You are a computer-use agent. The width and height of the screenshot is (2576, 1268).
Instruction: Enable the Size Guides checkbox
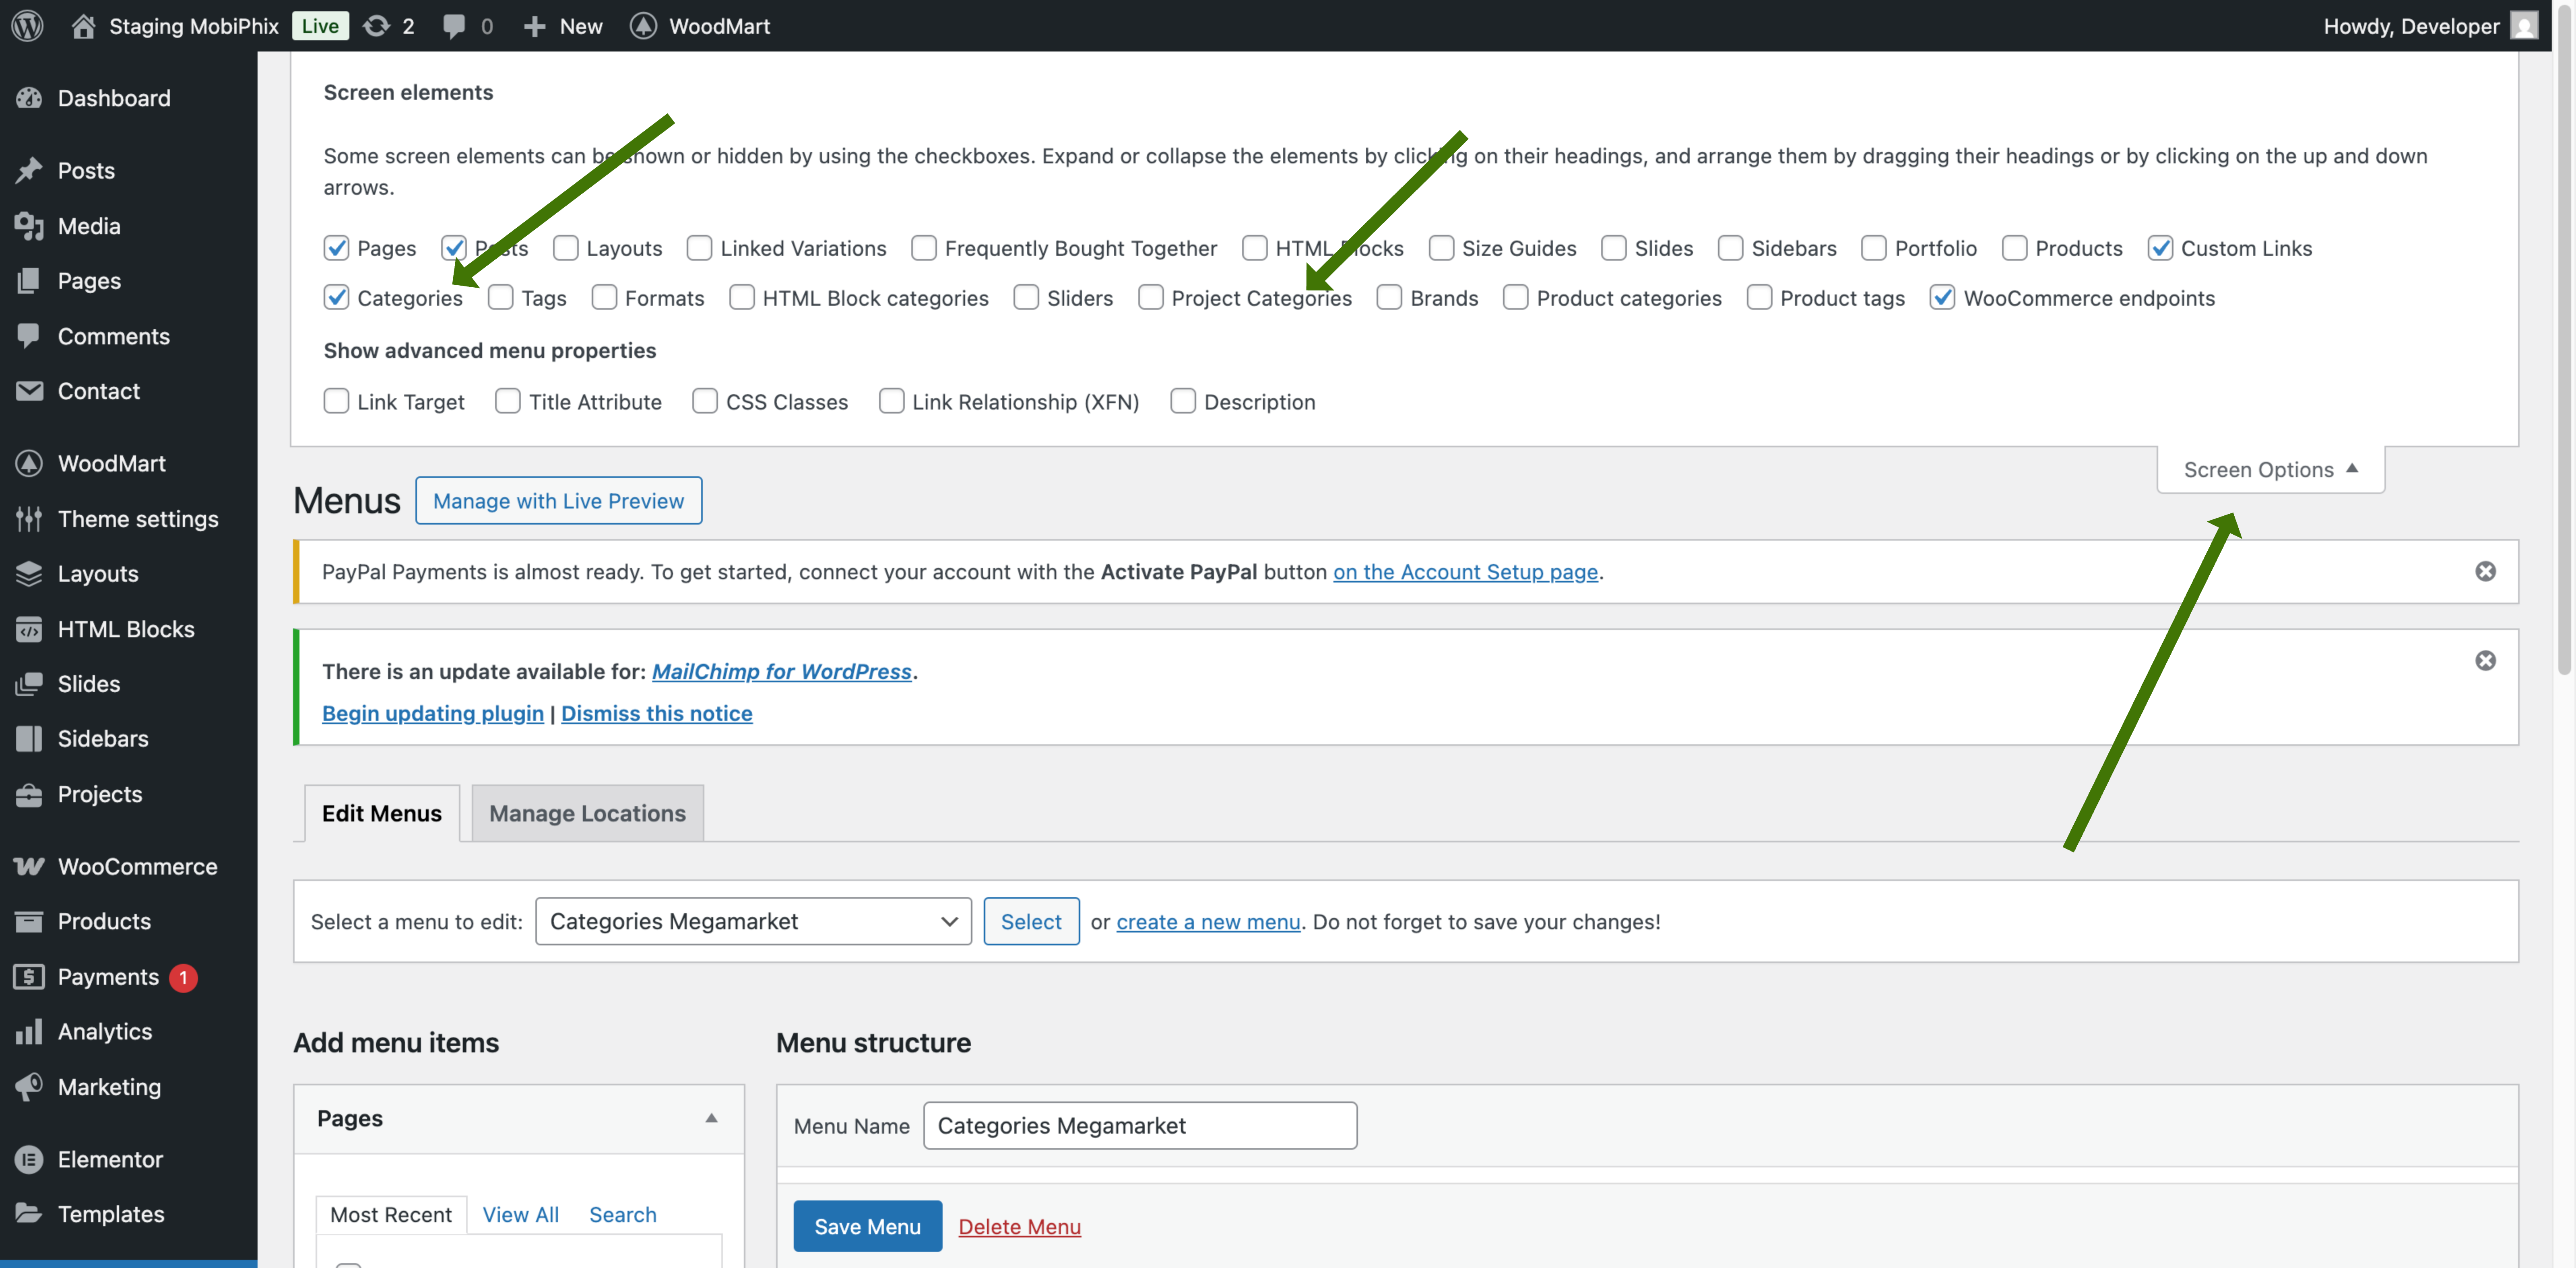(1441, 248)
